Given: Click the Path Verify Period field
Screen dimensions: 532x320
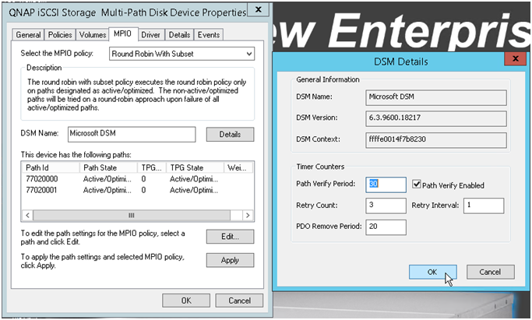Looking at the screenshot, I should click(386, 185).
